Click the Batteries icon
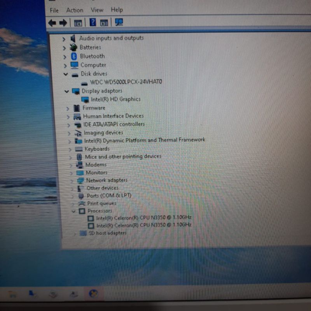The image size is (311, 311). [x=73, y=47]
